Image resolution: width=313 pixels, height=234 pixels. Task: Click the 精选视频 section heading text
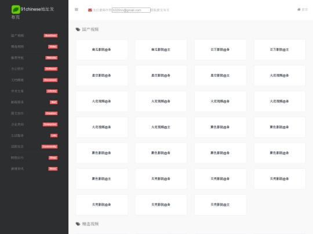(x=90, y=224)
